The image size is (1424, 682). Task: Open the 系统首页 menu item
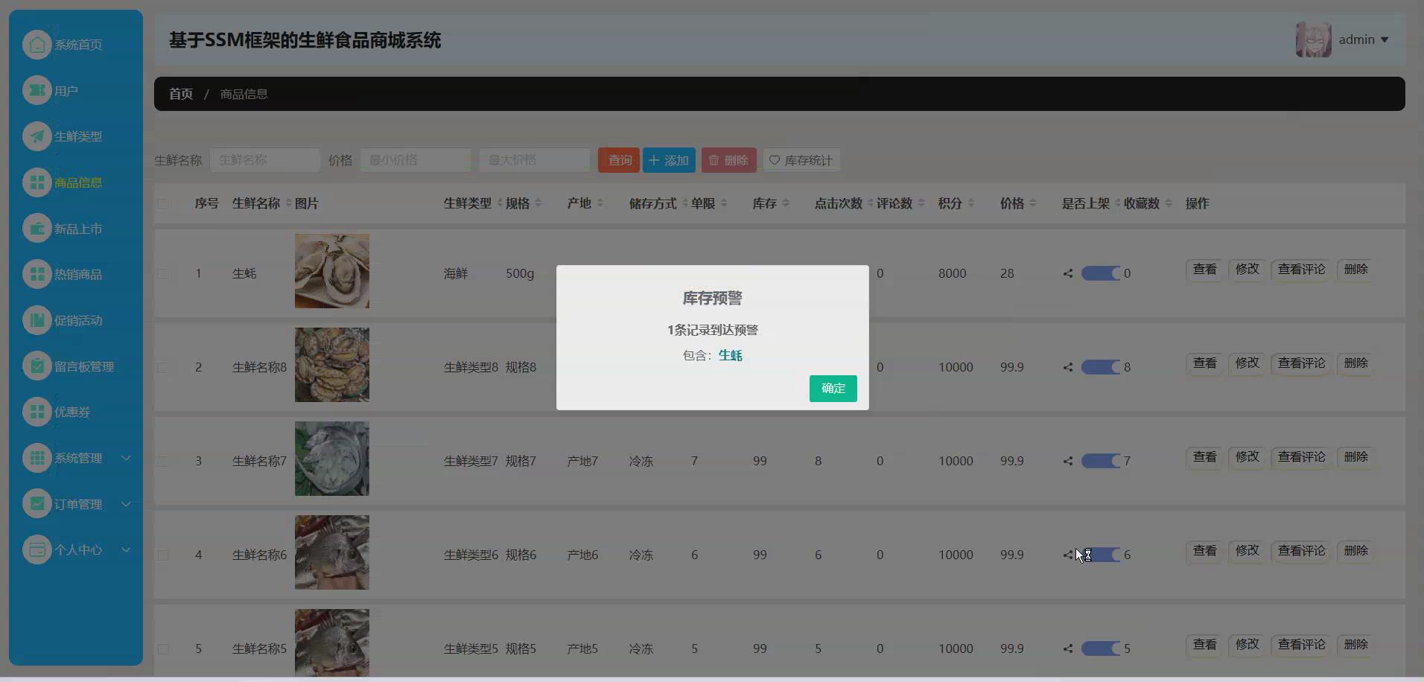click(x=78, y=45)
